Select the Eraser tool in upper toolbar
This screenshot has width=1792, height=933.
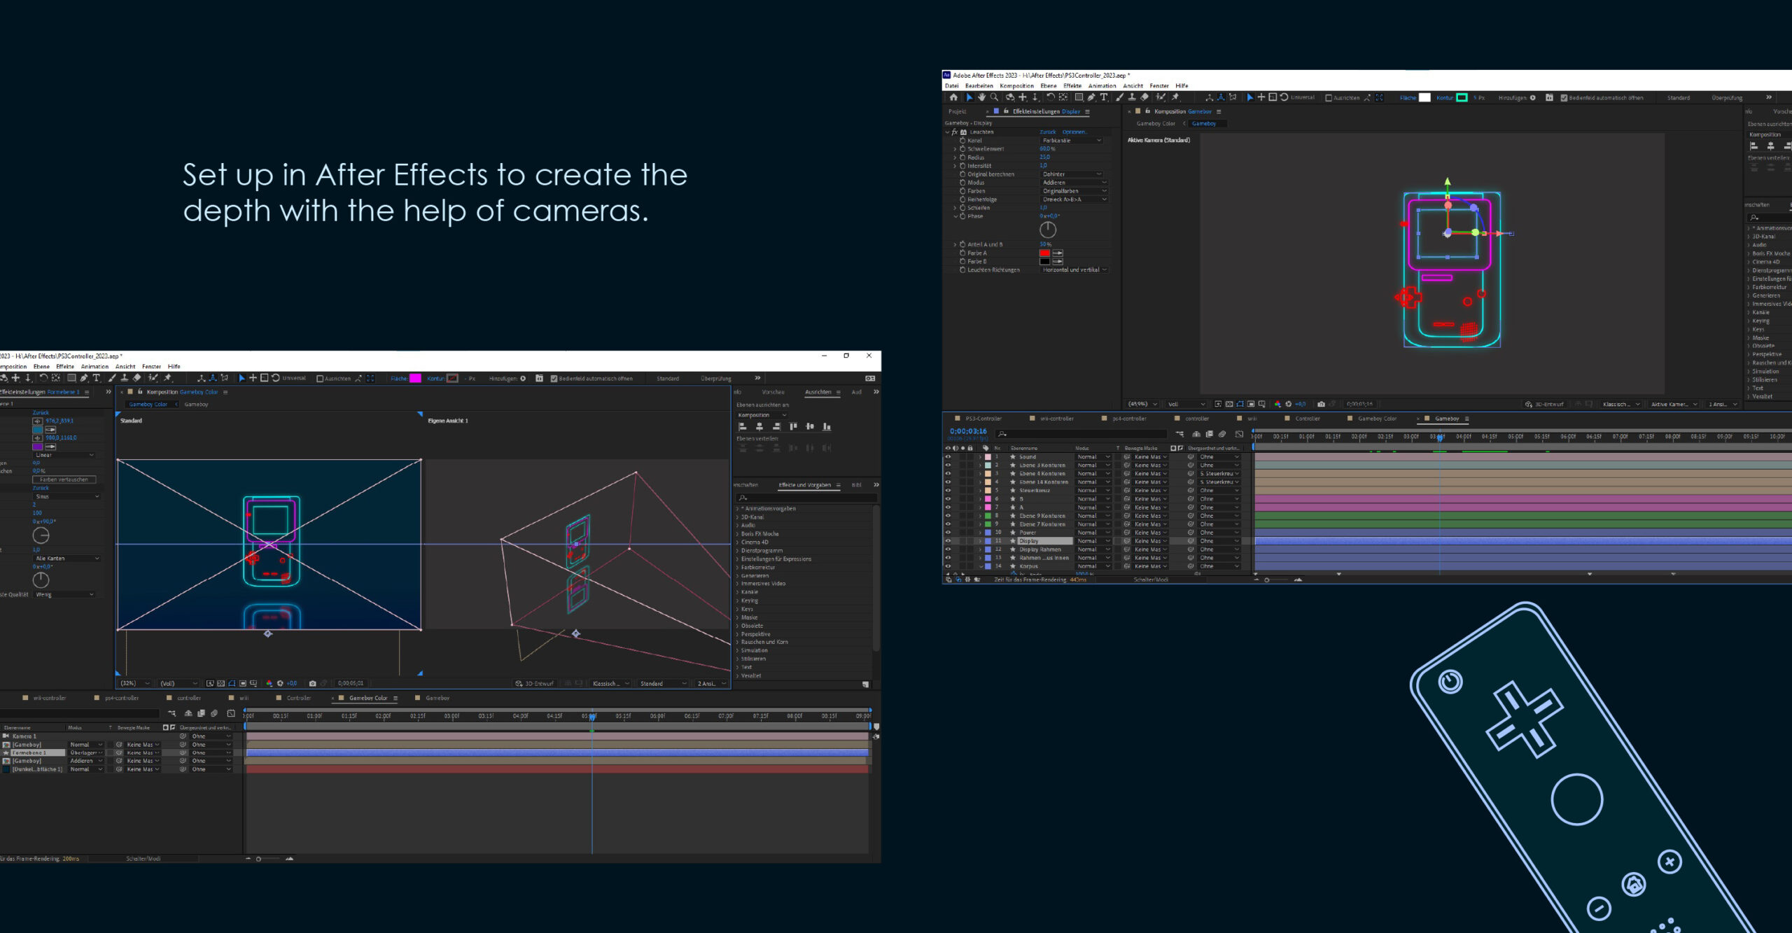pyautogui.click(x=1144, y=98)
